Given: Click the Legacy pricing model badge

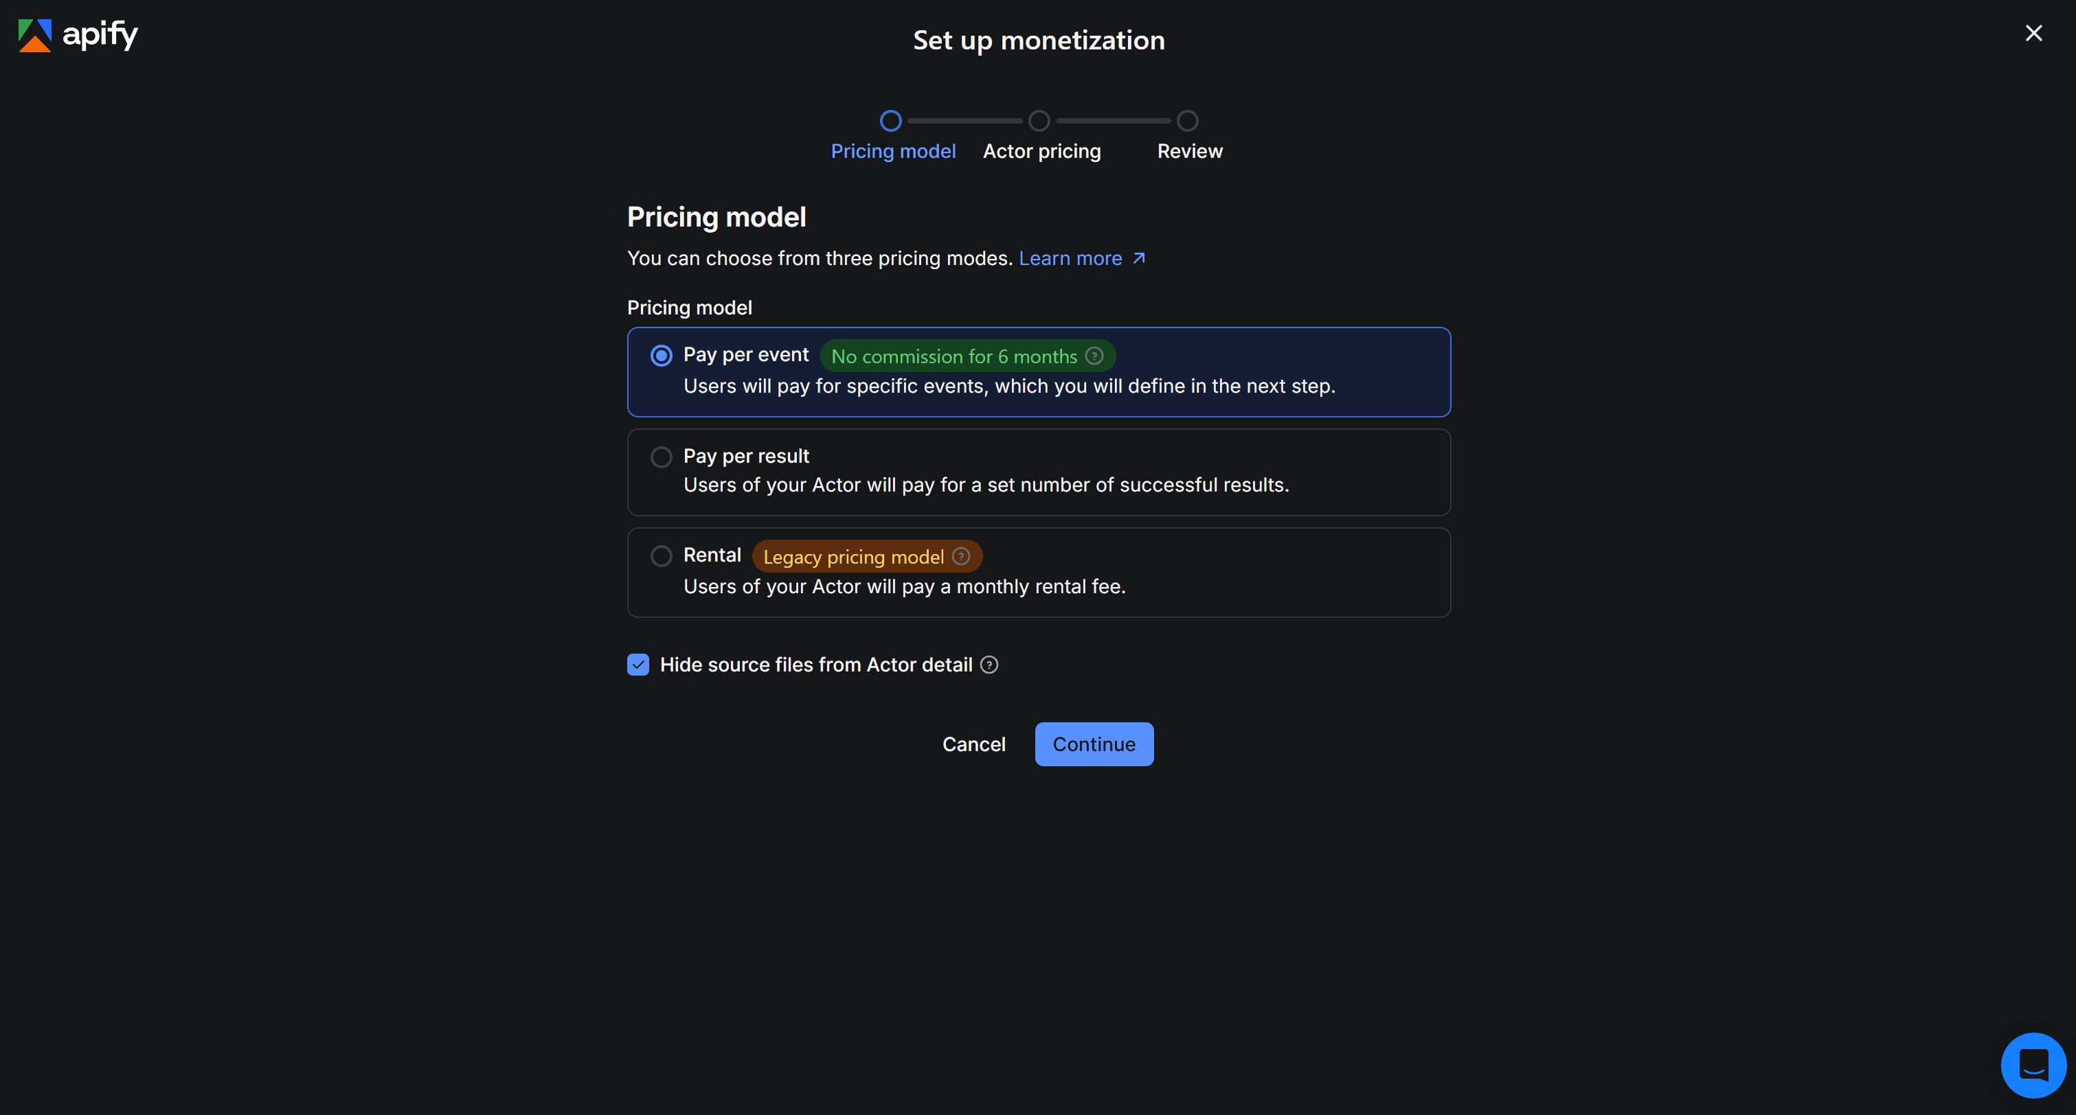Looking at the screenshot, I should click(x=853, y=556).
